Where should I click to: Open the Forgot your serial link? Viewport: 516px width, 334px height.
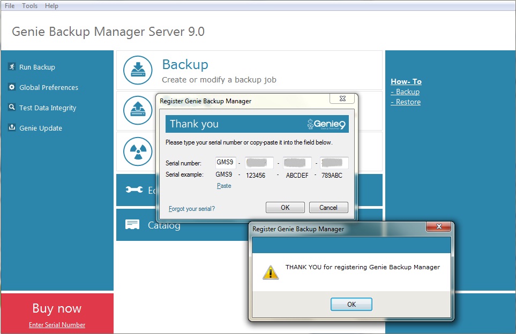191,209
